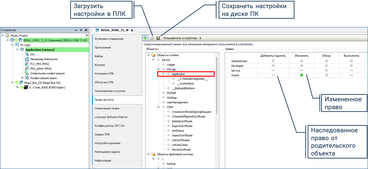The image size is (368, 169).
Task: Click the Символьная конфигурация icon
Action: tap(27, 73)
